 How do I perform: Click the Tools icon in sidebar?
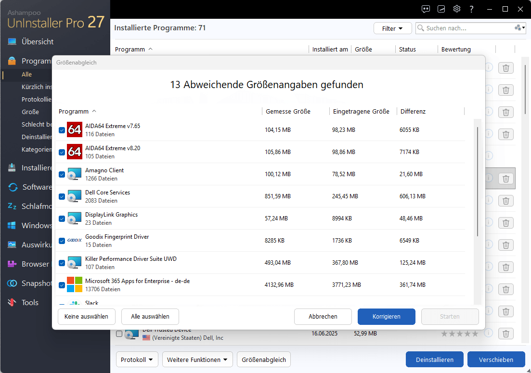pos(12,302)
